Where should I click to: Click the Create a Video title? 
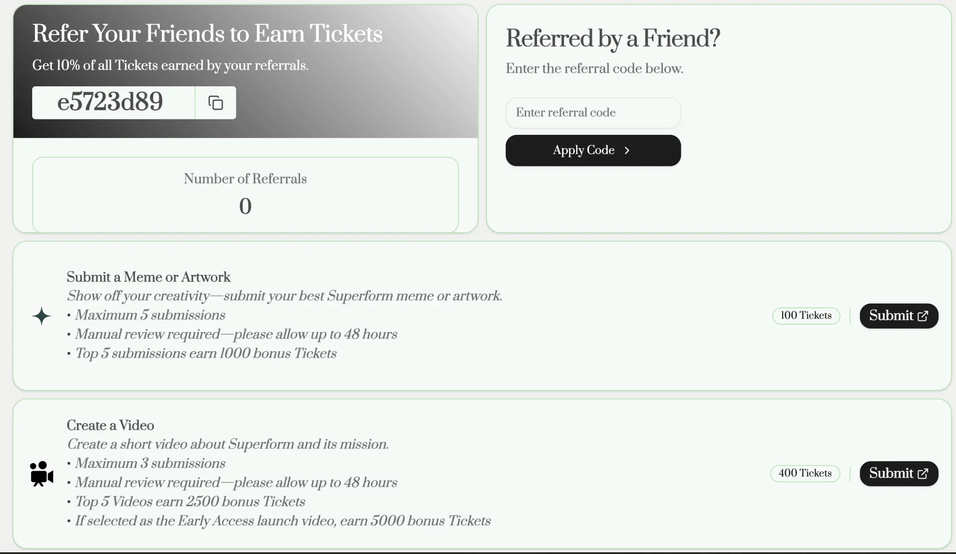coord(110,425)
